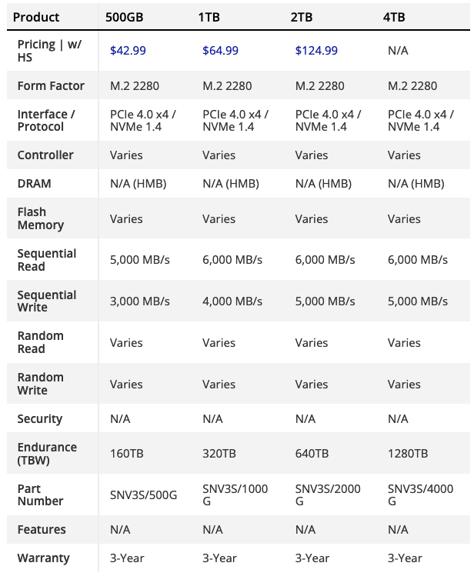Select the 3,000 MB/s sequential write value
Viewport: 474px width, 576px height.
(x=140, y=301)
